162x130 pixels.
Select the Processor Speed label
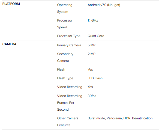point(65,24)
